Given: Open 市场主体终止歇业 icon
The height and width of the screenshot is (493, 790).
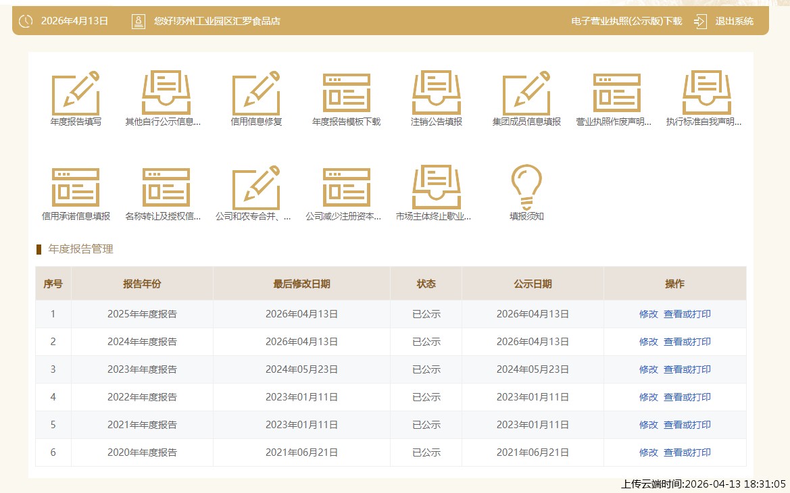Looking at the screenshot, I should [x=437, y=188].
